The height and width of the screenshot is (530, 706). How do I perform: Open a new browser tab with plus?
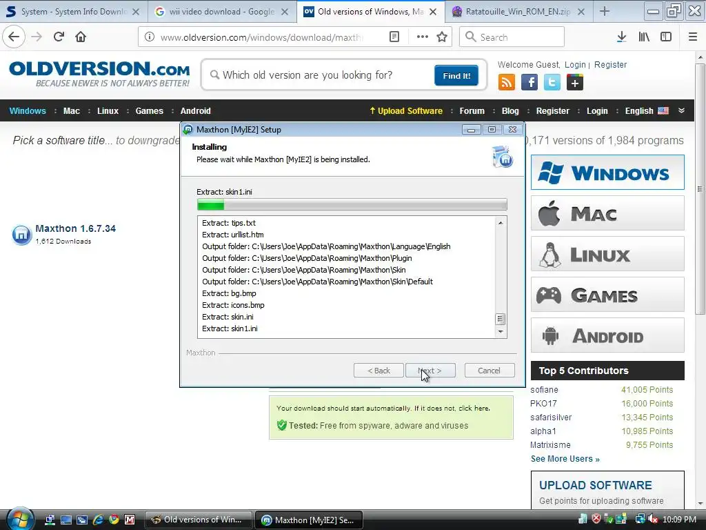pos(605,12)
